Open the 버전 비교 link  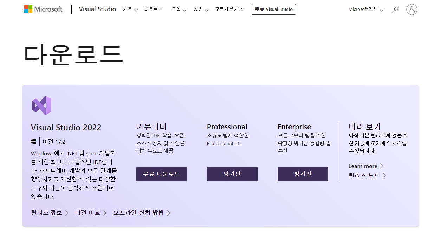click(91, 213)
